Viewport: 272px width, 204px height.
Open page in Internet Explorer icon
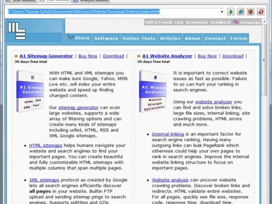241,12
